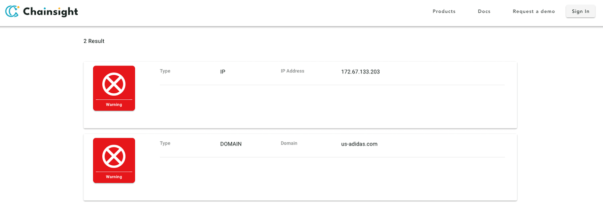
Task: Click the Warning label on the domain result
Action: pos(114,177)
